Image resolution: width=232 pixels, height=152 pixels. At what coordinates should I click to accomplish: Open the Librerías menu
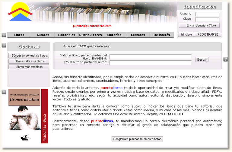(x=114, y=35)
